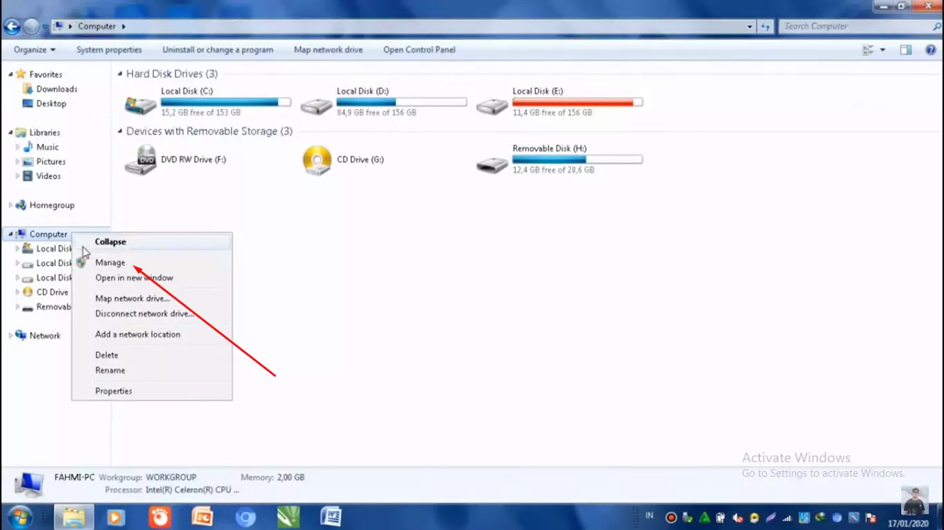Click Map network drive in the top toolbar
944x530 pixels.
[x=328, y=50]
